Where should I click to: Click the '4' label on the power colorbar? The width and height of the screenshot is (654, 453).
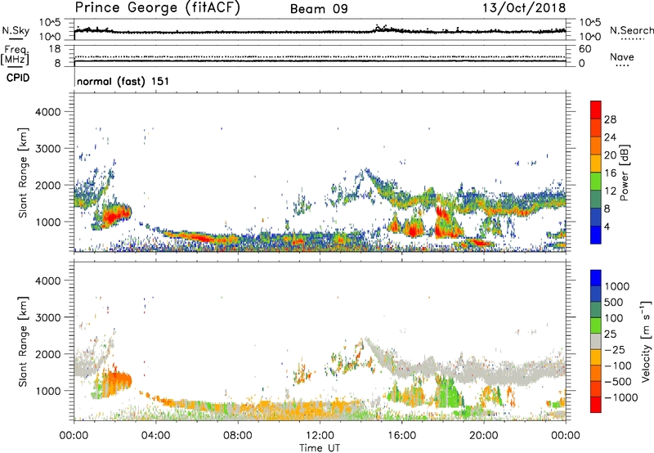pos(607,227)
